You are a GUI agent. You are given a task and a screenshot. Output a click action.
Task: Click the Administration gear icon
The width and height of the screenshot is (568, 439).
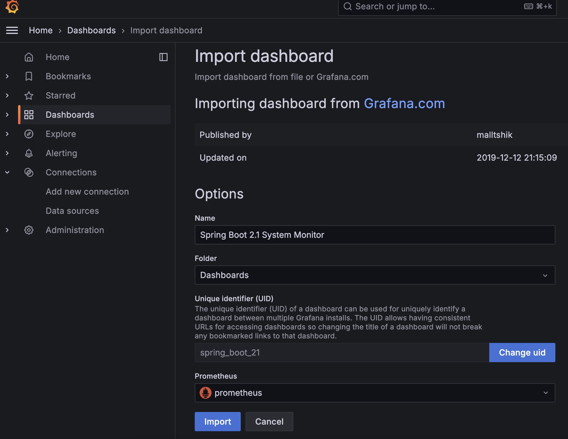[x=29, y=230]
